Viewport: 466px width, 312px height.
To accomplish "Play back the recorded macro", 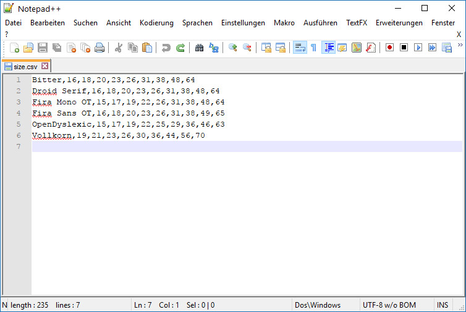I will tap(418, 48).
